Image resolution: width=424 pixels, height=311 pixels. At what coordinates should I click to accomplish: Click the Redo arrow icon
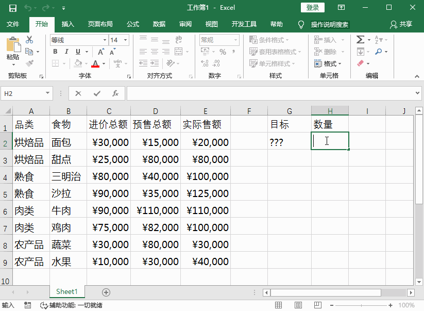pos(46,8)
